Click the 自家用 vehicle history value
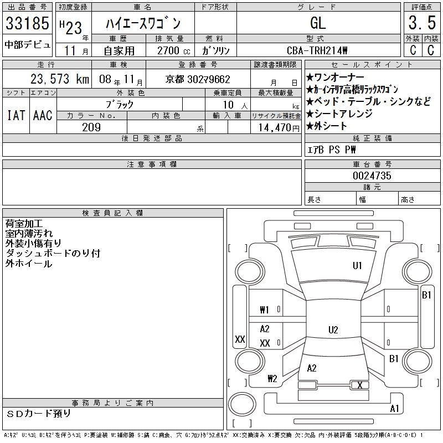This screenshot has width=443, height=443. pos(119,51)
